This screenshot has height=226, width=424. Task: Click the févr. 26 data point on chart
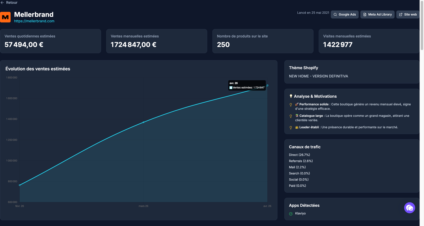(x=20, y=185)
